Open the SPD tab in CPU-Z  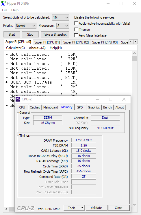(x=80, y=107)
